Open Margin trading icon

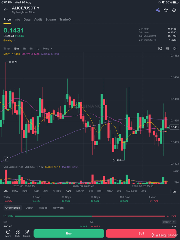(x=27, y=233)
